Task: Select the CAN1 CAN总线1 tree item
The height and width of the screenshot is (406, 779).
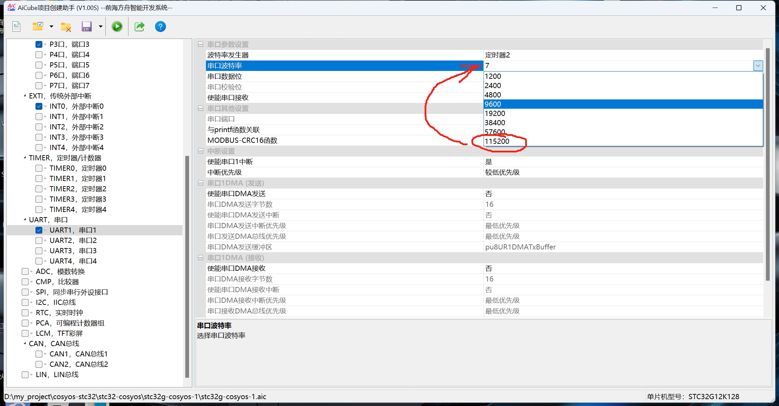Action: pos(79,354)
